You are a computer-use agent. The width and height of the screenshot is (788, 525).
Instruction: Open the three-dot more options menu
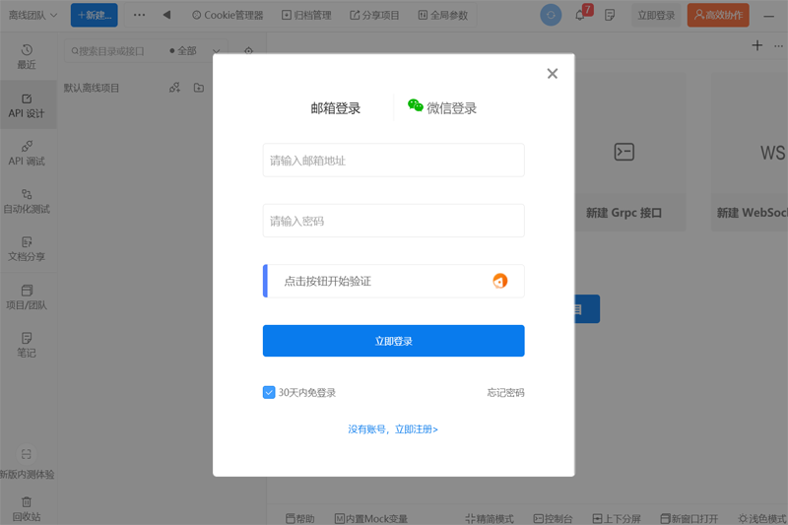coord(139,16)
